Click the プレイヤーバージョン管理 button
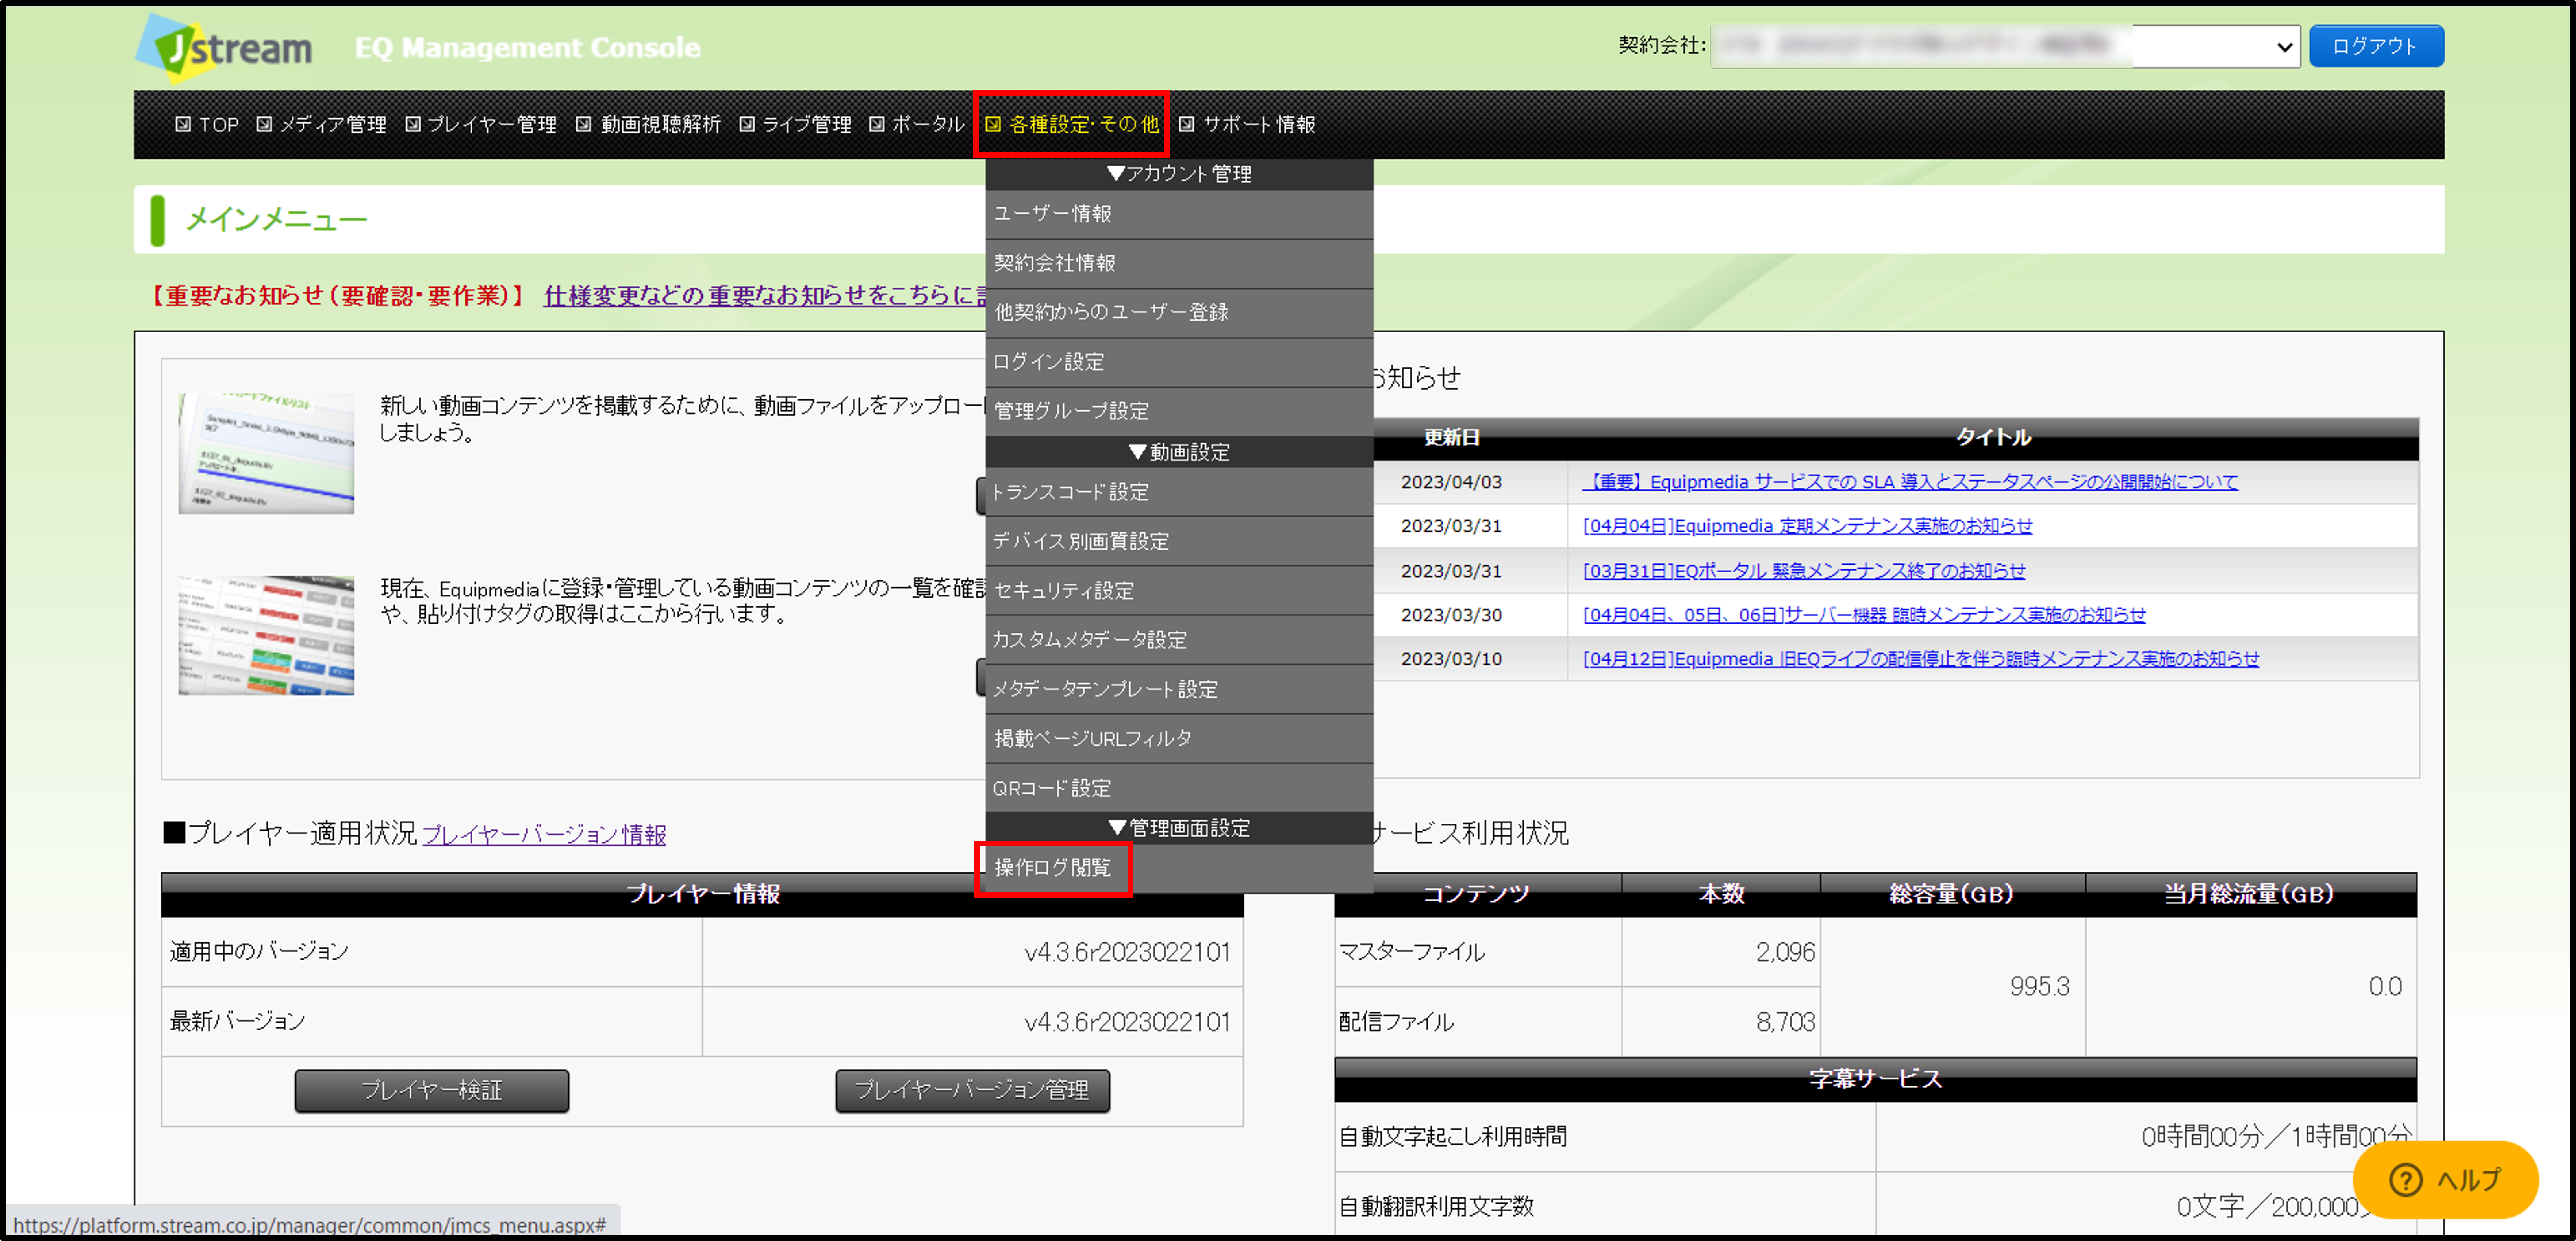This screenshot has width=2576, height=1241. (x=972, y=1091)
